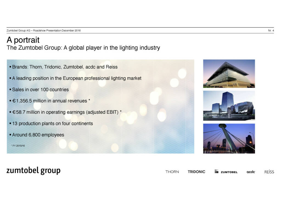Click the THORN brand logo

coord(172,172)
